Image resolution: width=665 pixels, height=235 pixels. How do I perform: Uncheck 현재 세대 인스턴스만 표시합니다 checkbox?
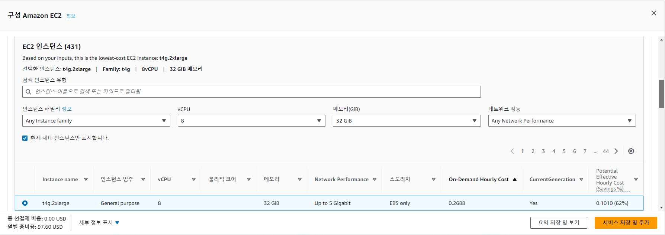[25, 138]
